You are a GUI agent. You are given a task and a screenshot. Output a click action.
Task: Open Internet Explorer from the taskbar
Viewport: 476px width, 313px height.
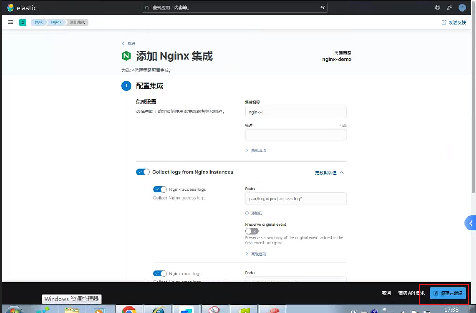158,310
